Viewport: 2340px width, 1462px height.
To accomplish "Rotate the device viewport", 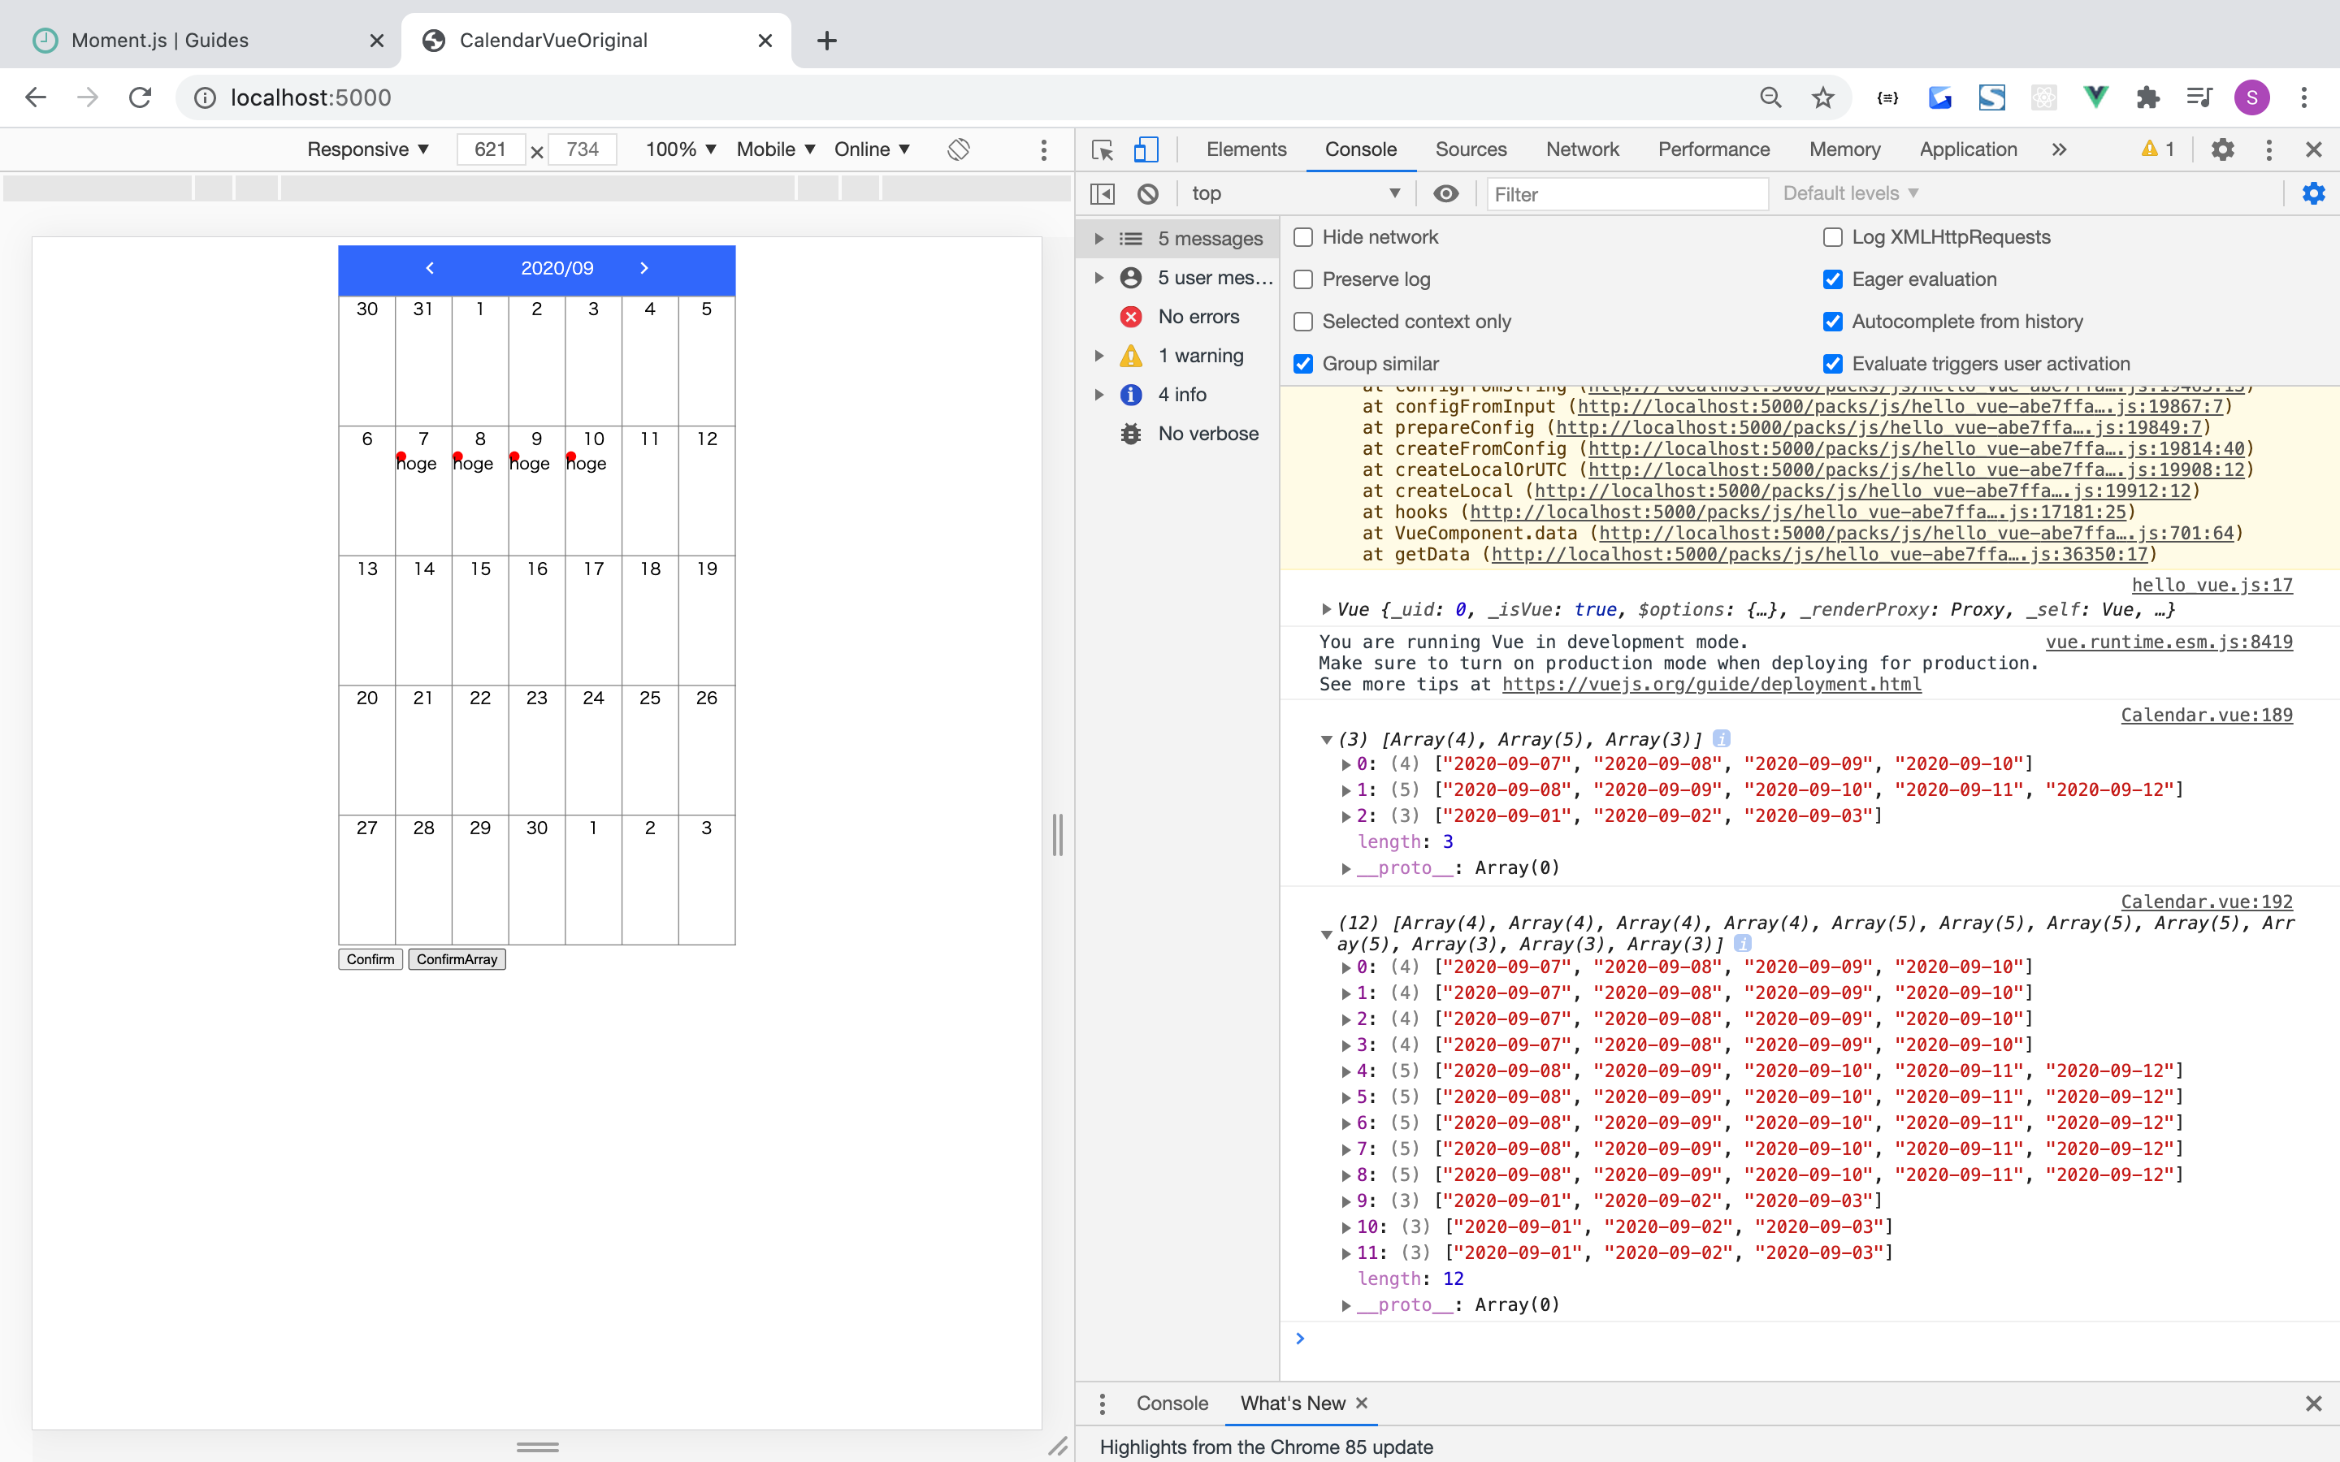I will (x=958, y=149).
